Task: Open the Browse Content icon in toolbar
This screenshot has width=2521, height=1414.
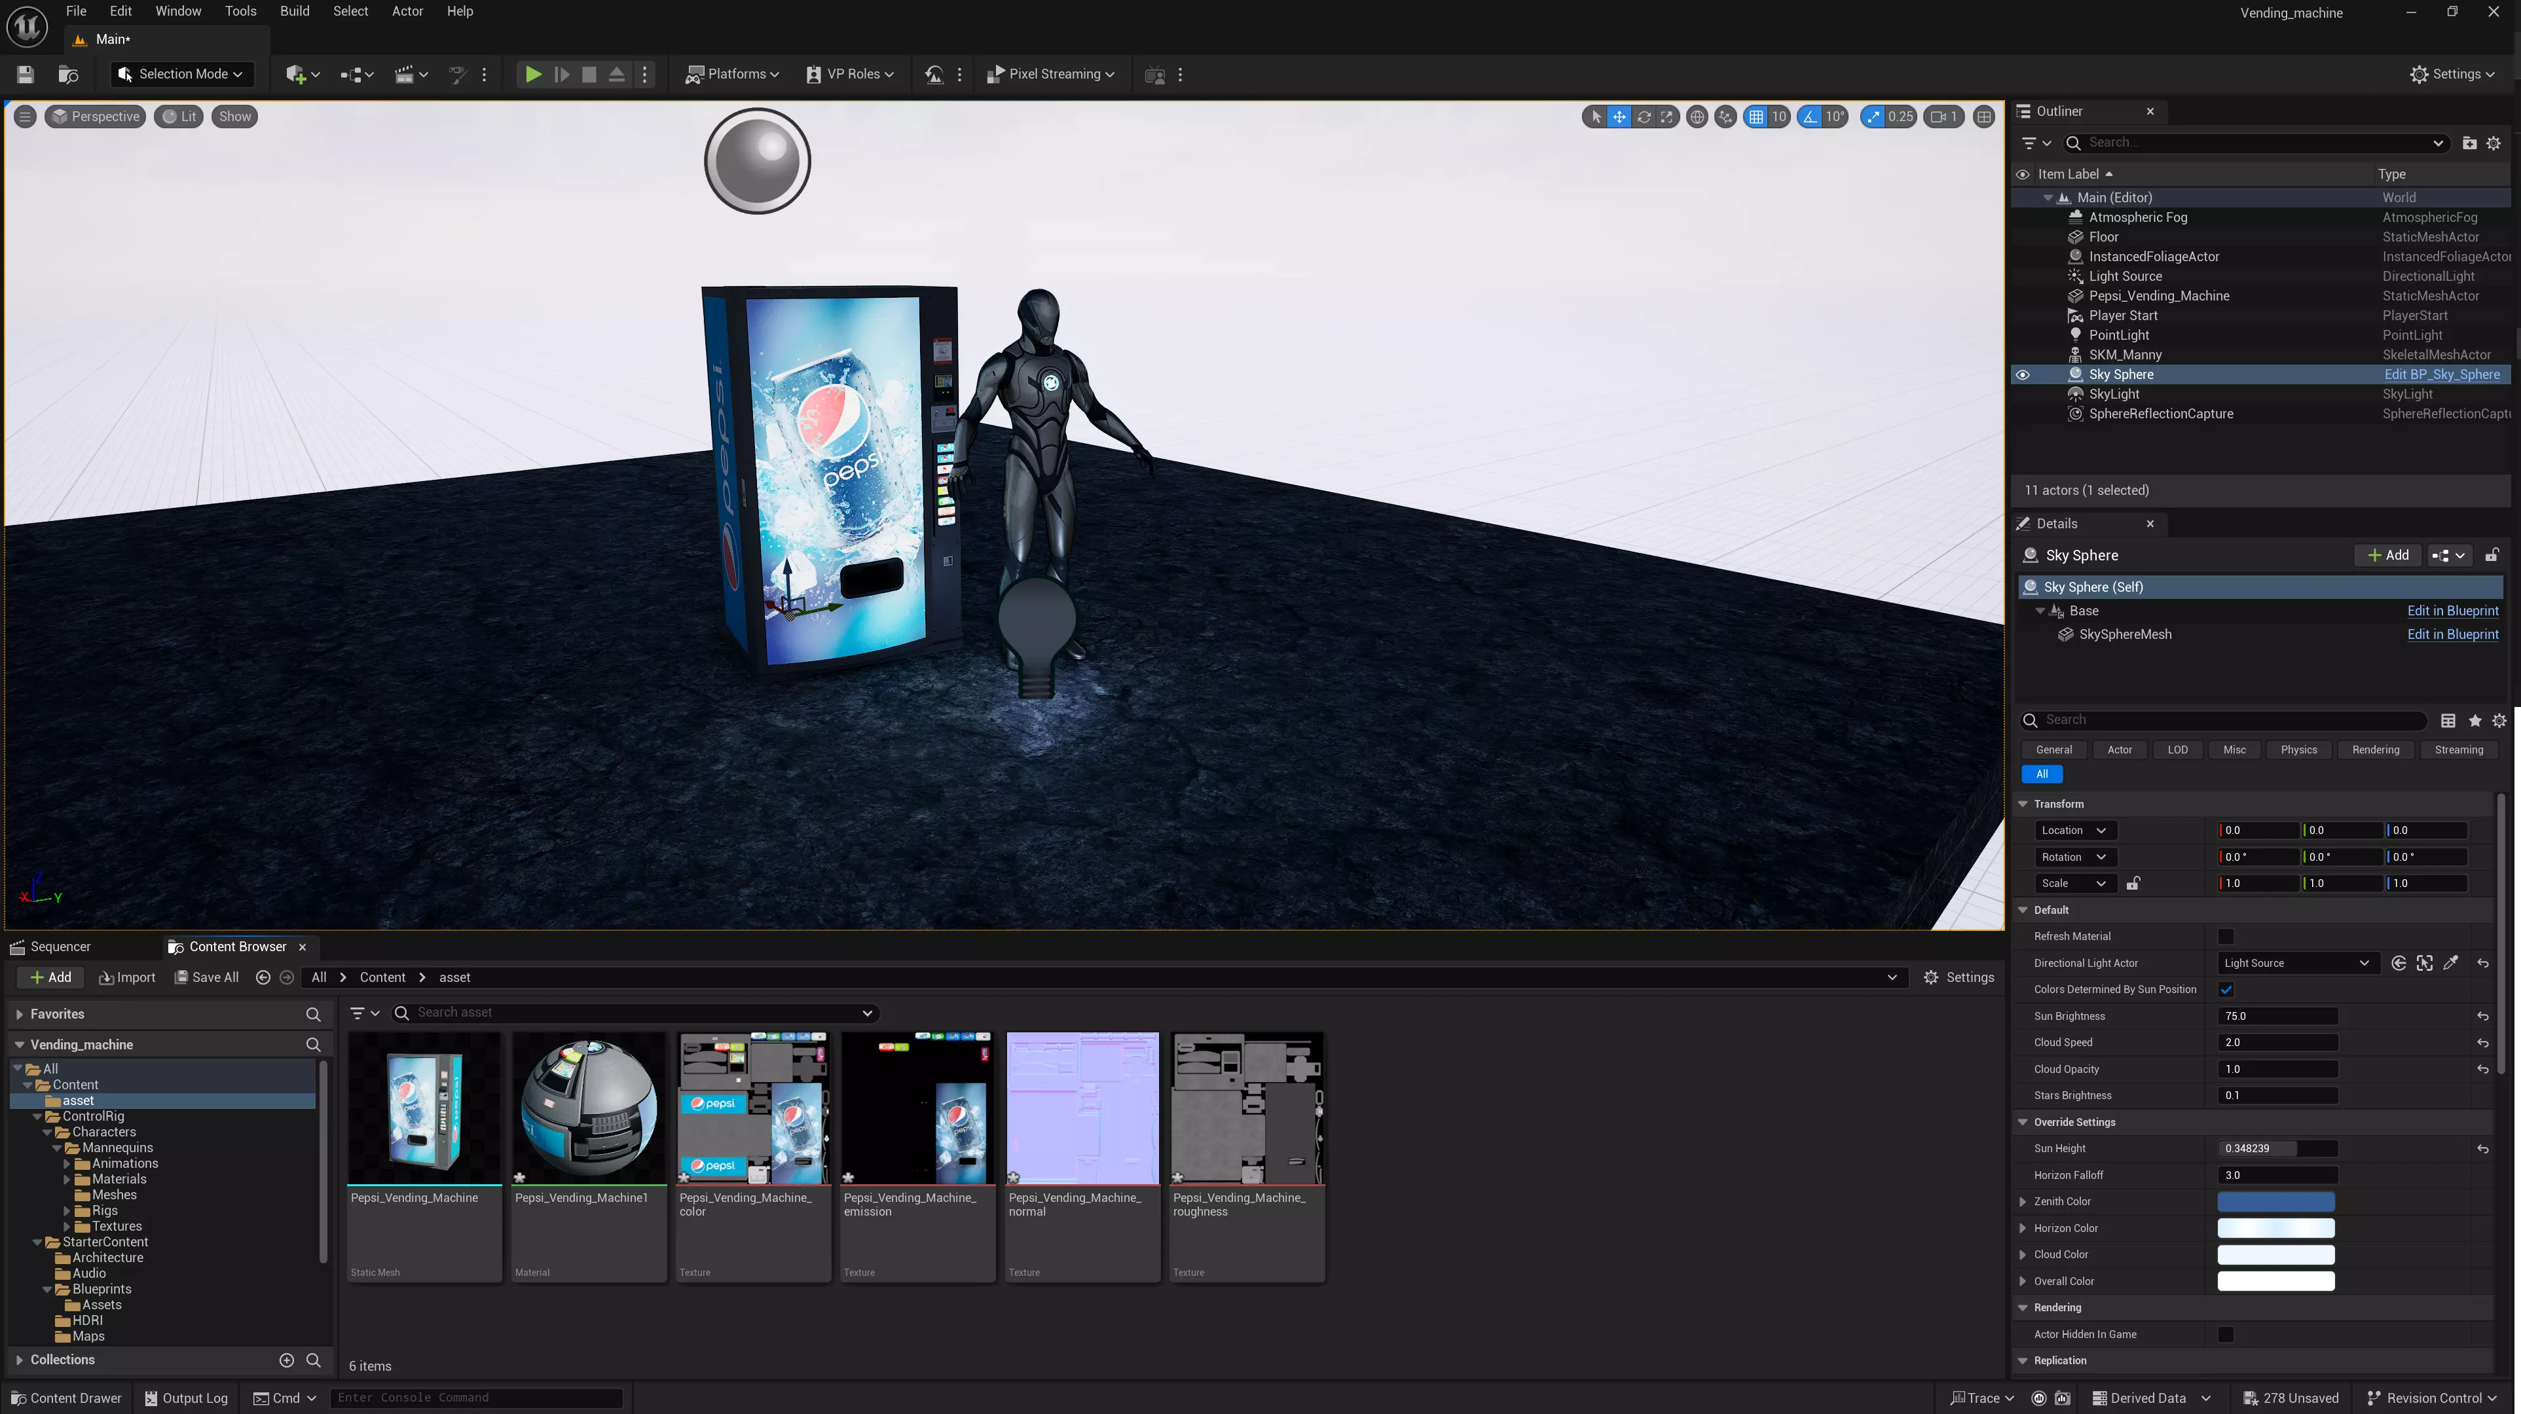Action: pyautogui.click(x=69, y=75)
